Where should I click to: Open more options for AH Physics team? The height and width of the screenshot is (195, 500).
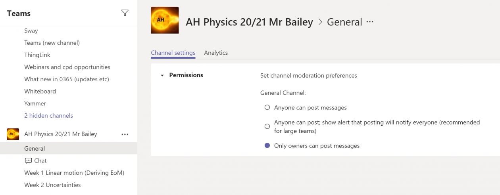[x=125, y=134]
